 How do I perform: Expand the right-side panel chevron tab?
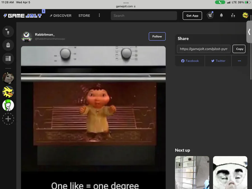[x=249, y=32]
